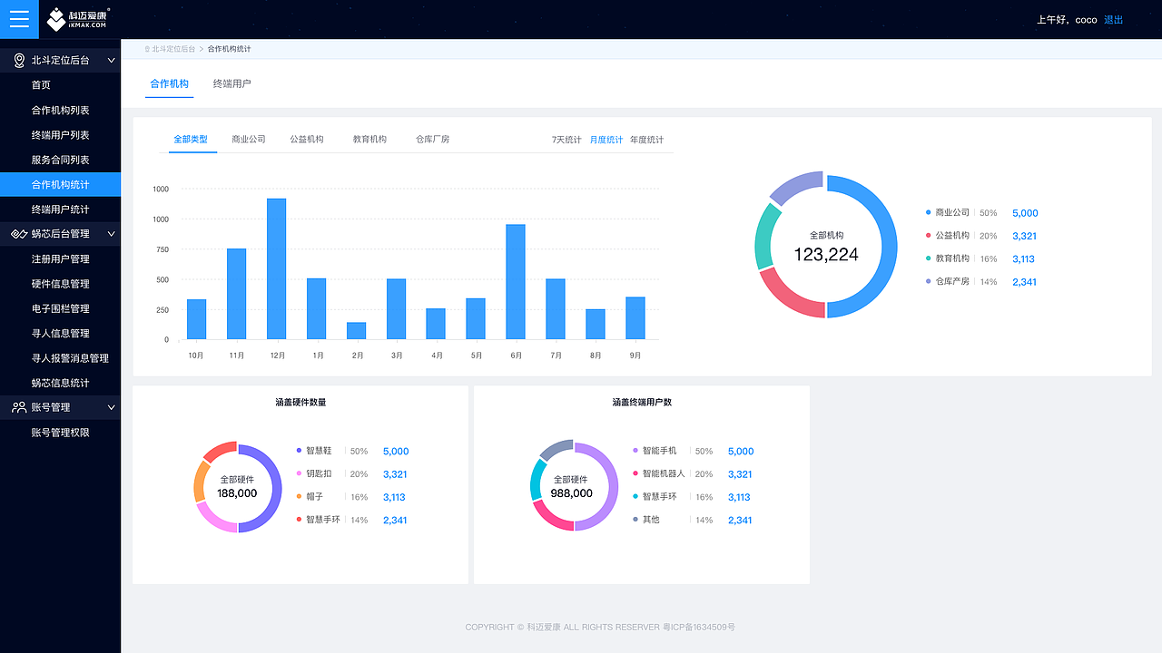Click the 商业公司 blue legend dot

(x=928, y=212)
